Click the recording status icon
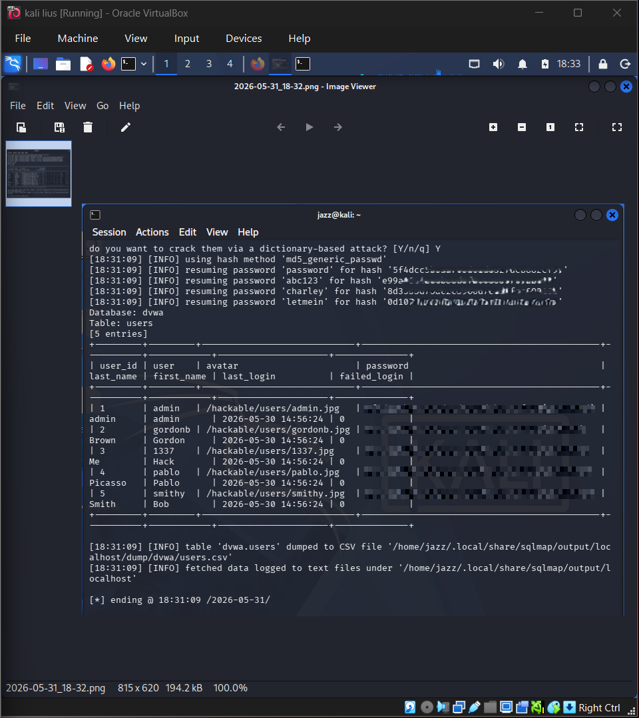 point(522,707)
